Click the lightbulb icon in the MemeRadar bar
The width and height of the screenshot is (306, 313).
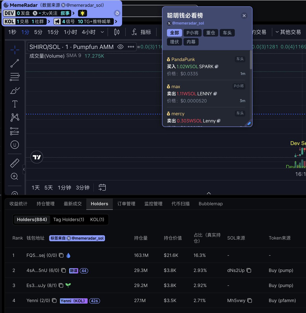tap(82, 13)
